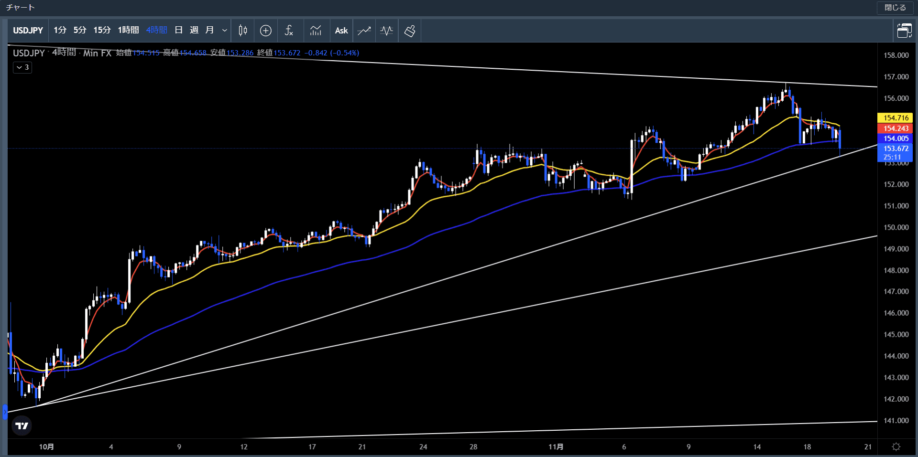Click the 10月 date axis label

(46, 447)
